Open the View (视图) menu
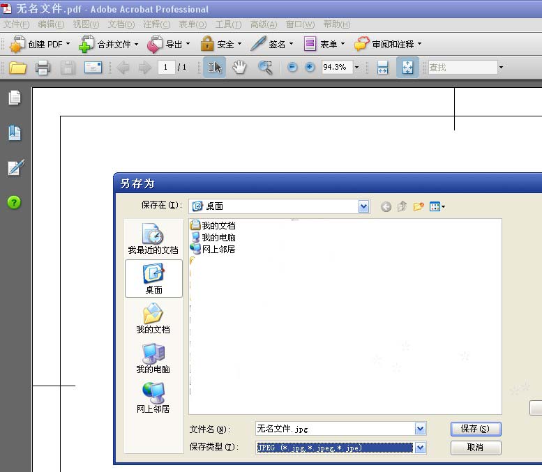The image size is (542, 472). [86, 24]
